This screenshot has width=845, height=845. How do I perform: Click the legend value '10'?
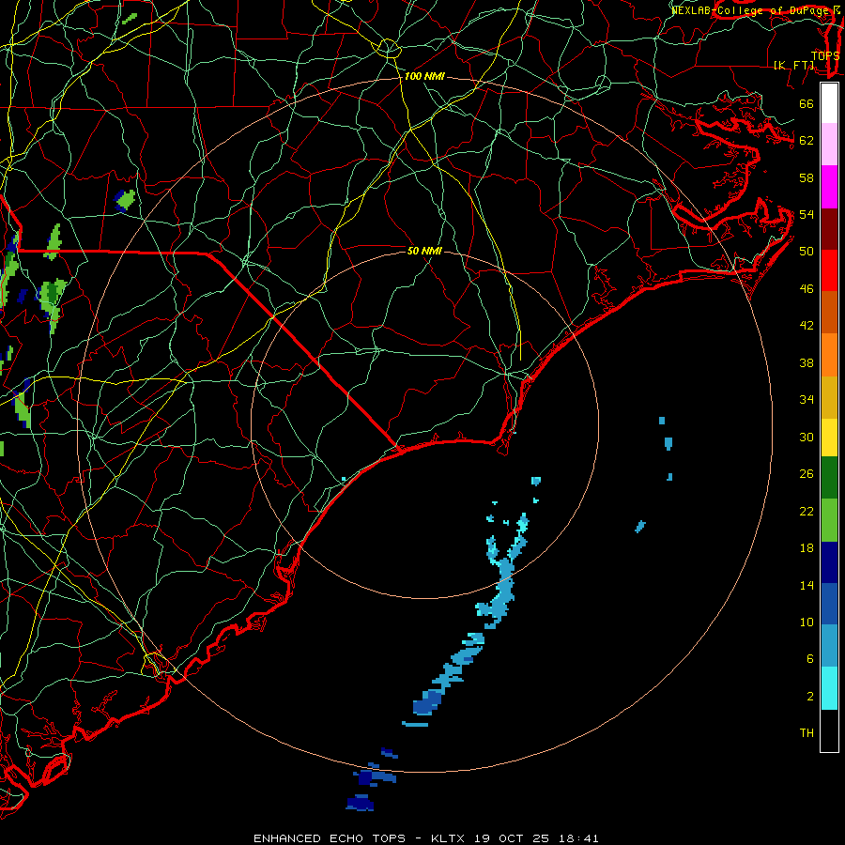807,622
